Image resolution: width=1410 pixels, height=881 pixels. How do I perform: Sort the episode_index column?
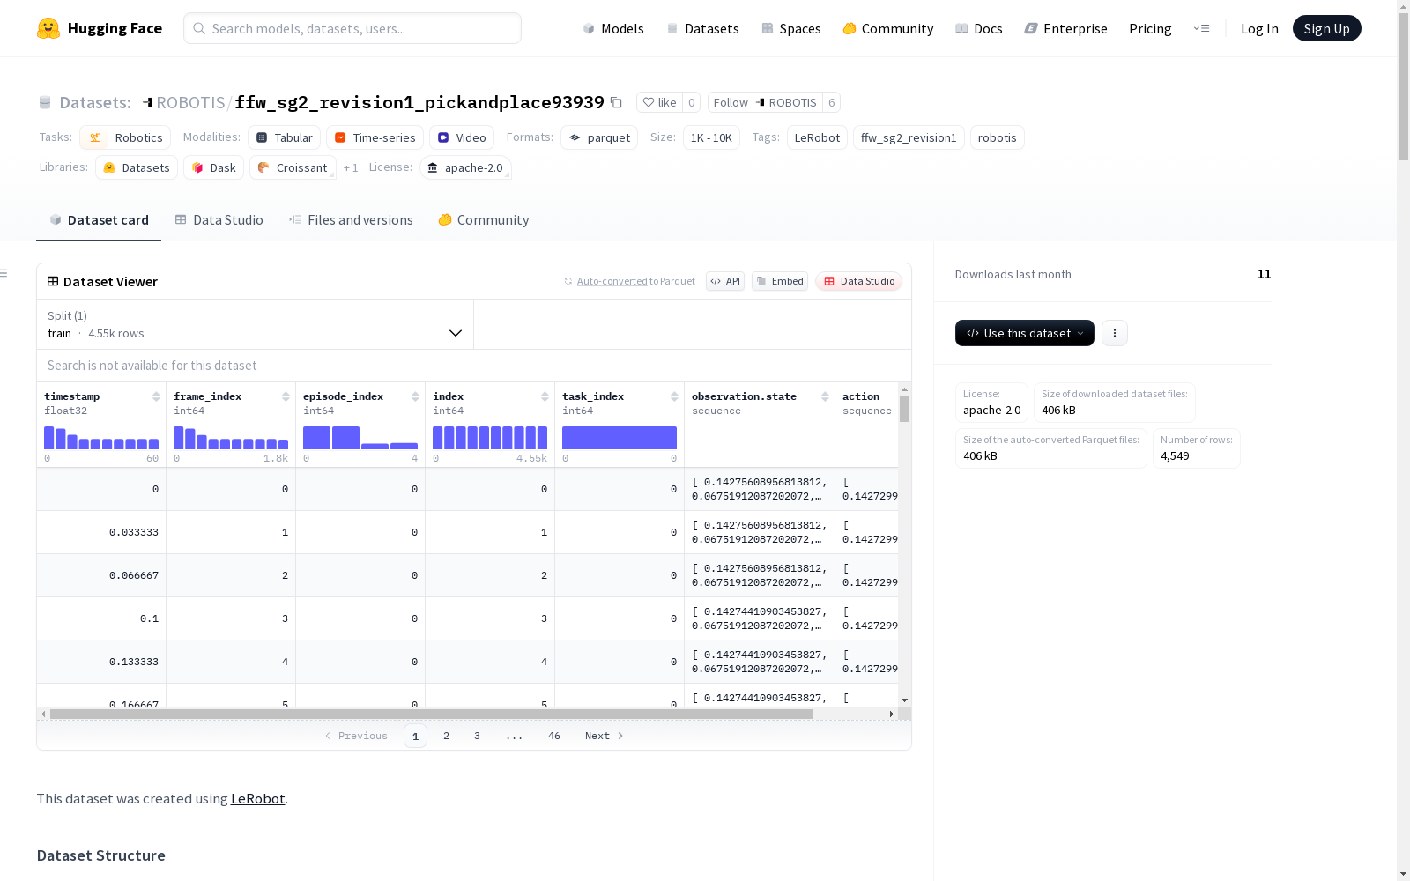[x=415, y=396]
